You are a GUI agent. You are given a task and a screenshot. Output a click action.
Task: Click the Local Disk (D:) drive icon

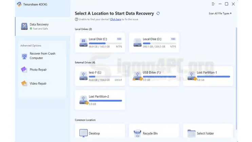(x=137, y=43)
